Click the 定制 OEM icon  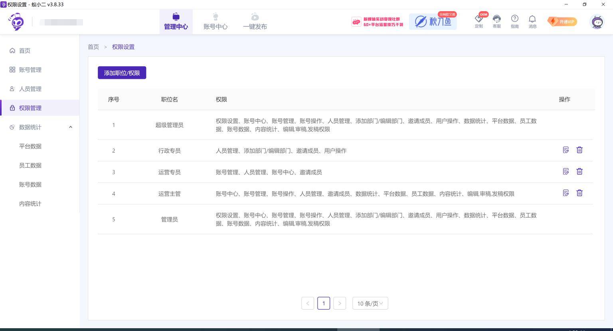point(479,22)
